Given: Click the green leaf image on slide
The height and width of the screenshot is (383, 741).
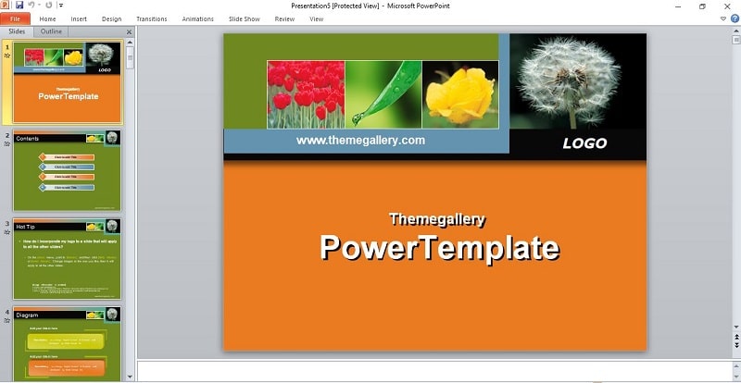Looking at the screenshot, I should pos(383,94).
